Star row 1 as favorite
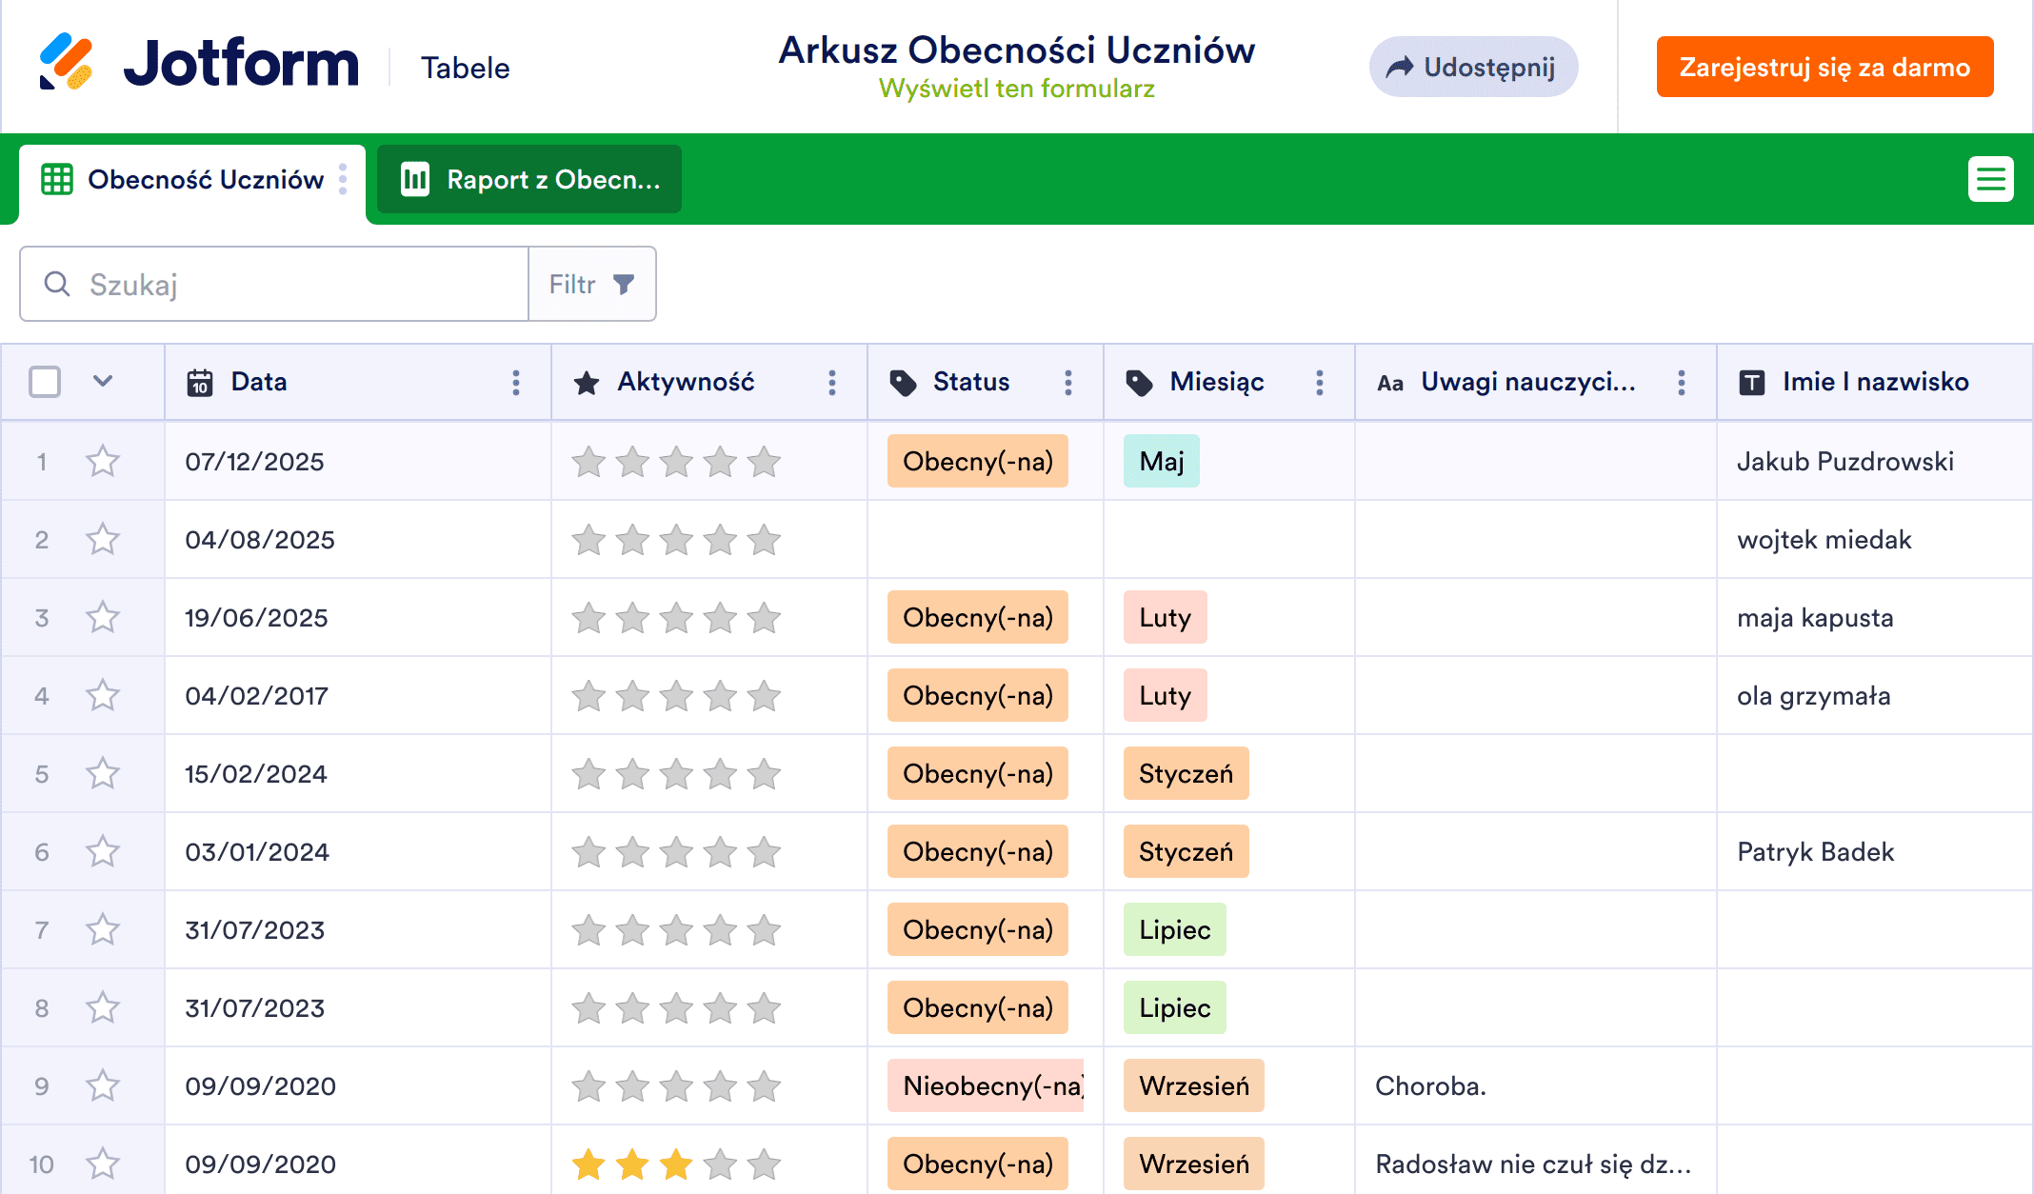The width and height of the screenshot is (2034, 1194). coord(103,462)
